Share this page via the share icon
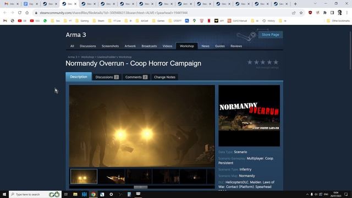The height and width of the screenshot is (198, 352). 294,13
